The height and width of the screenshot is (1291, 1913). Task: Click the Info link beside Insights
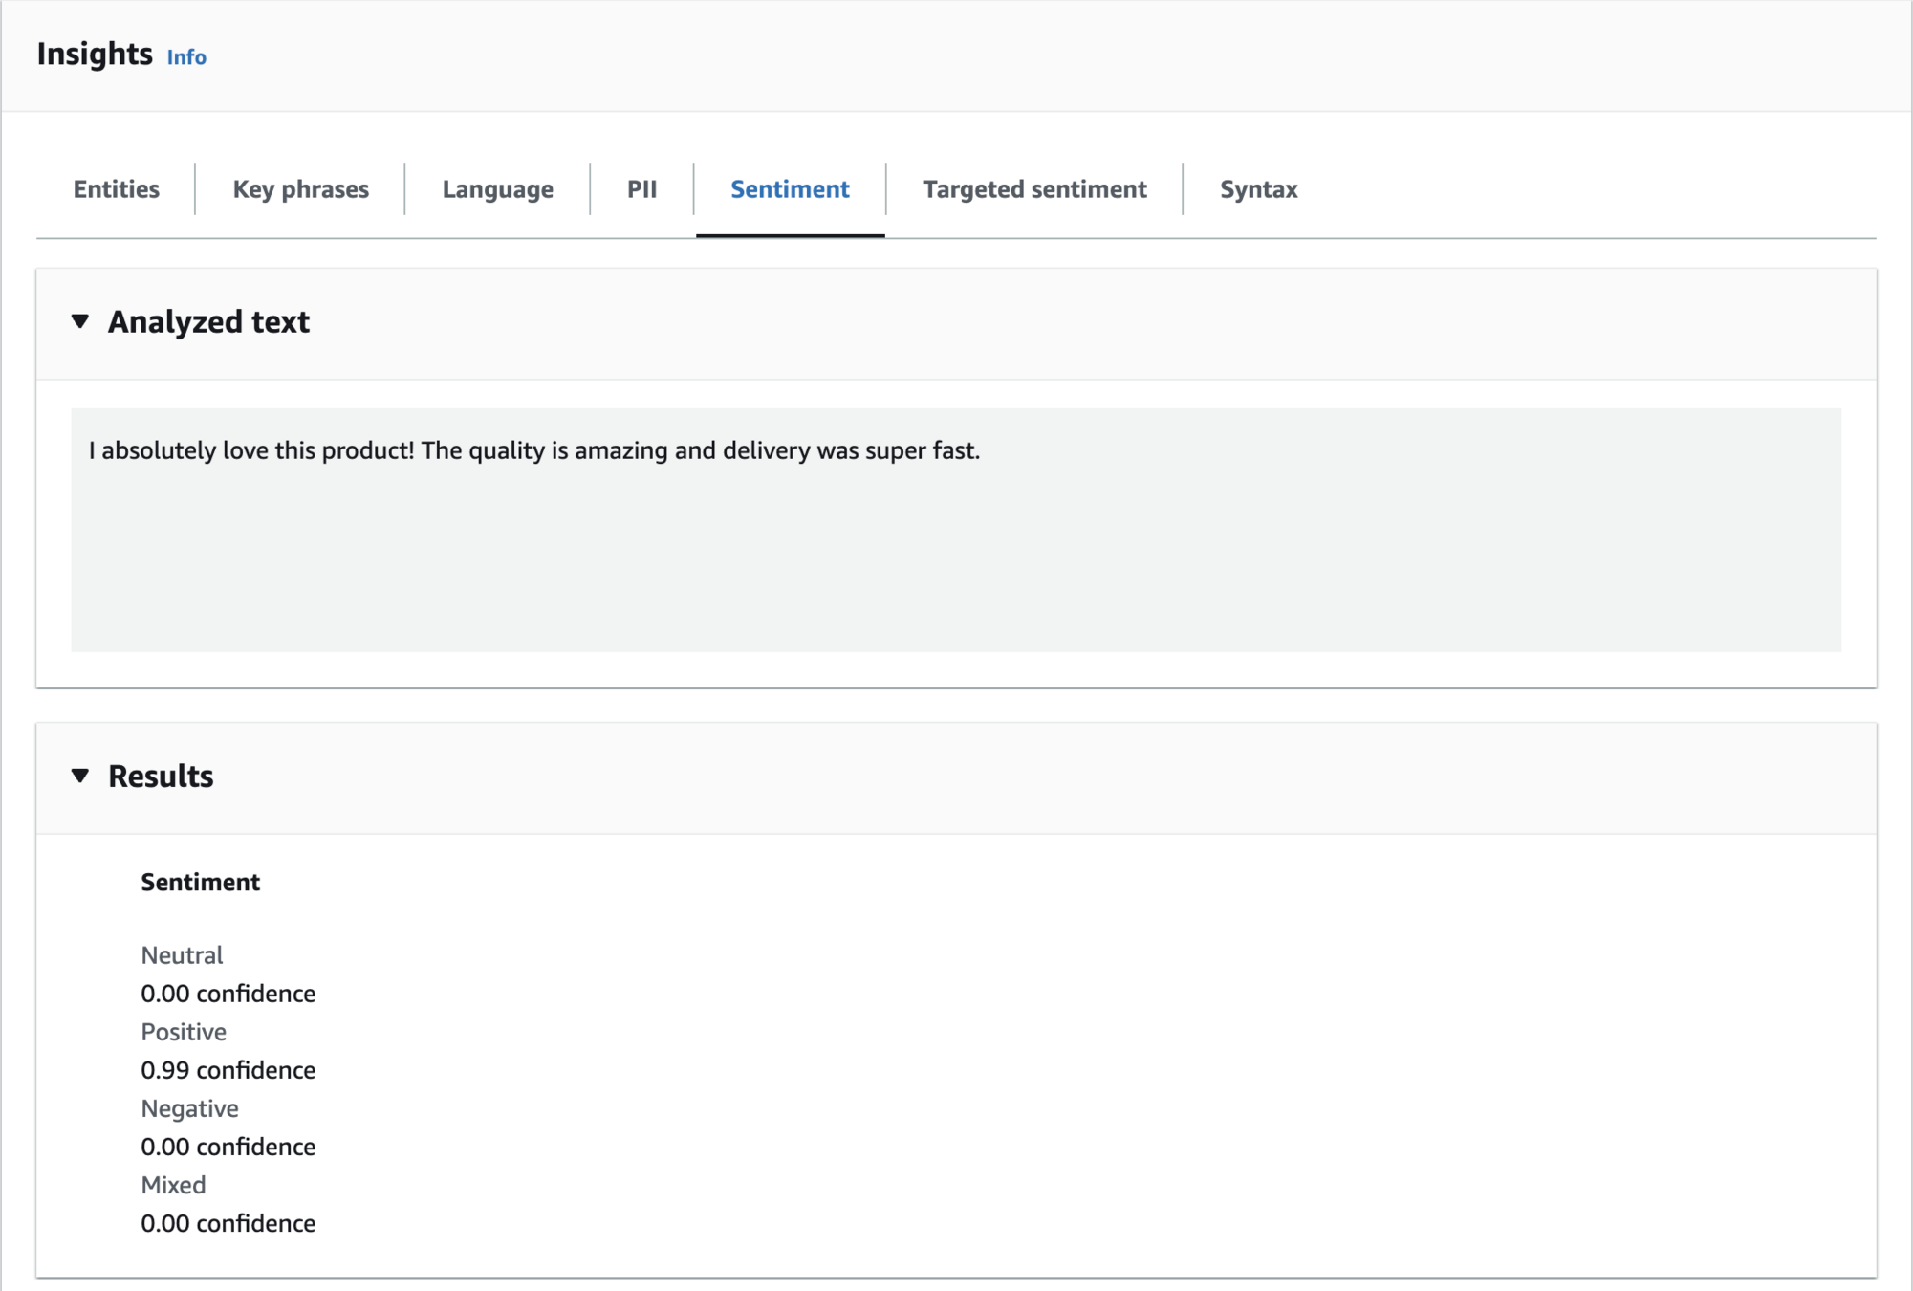[x=186, y=57]
